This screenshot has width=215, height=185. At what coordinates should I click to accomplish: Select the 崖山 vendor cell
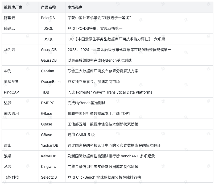pos(20,145)
